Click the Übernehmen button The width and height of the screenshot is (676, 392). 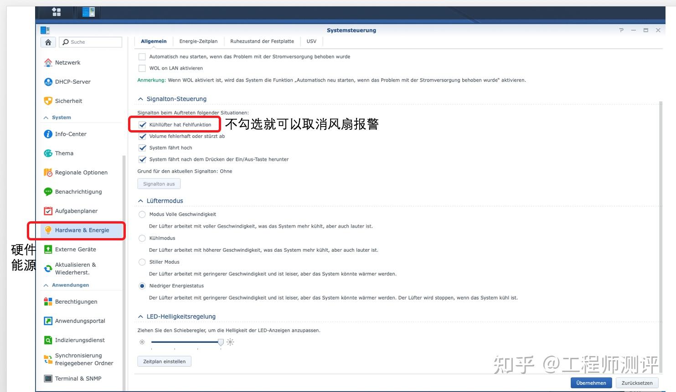tap(591, 382)
